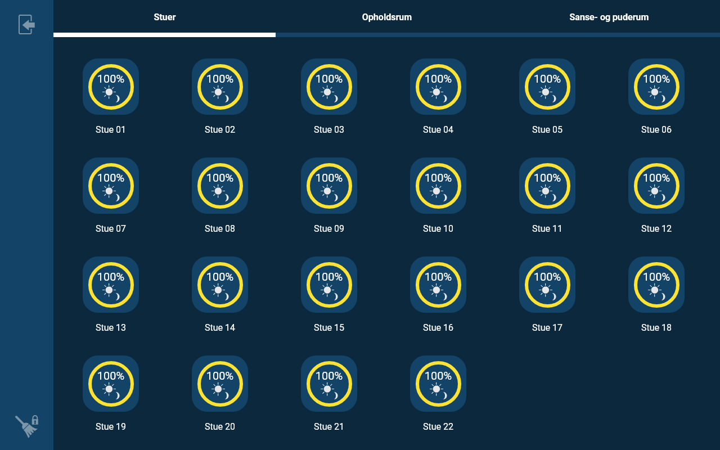Viewport: 720px width, 450px height.
Task: Click the Stue 03 label
Action: click(x=329, y=130)
